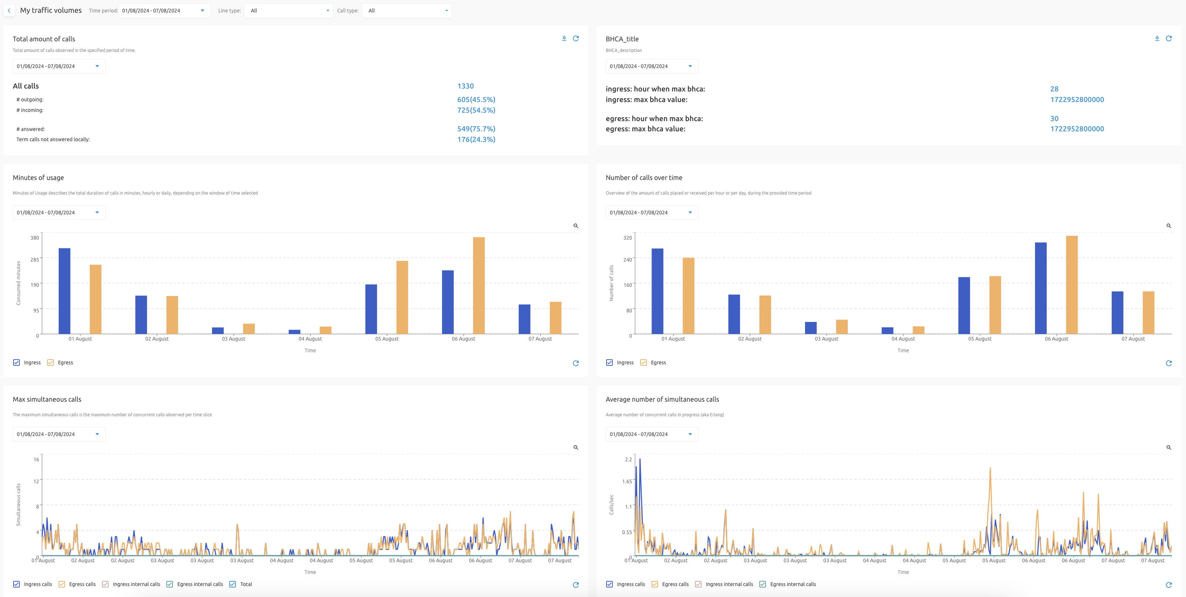The width and height of the screenshot is (1186, 597).
Task: Toggle Ingress calls in Max simultaneous legend
Action: 16,584
